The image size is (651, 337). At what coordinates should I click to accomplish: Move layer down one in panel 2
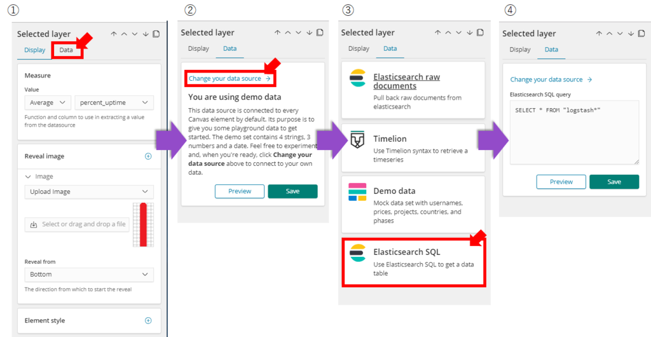[299, 32]
